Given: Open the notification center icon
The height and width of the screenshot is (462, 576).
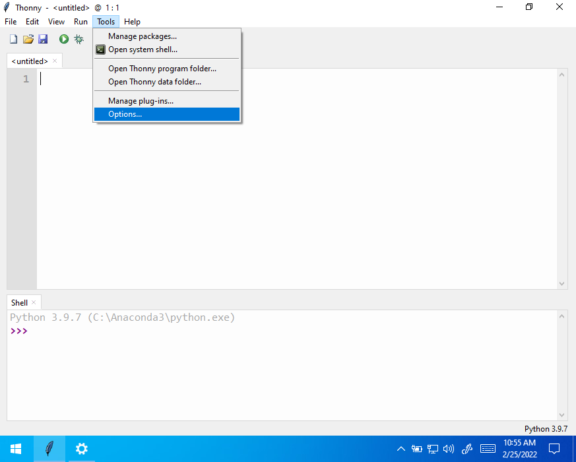Looking at the screenshot, I should 554,449.
